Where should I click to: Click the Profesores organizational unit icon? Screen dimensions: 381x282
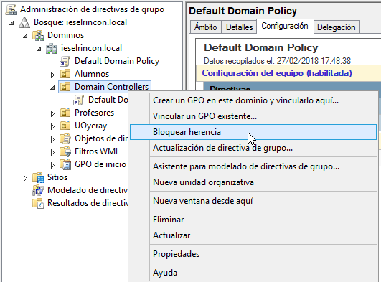pos(65,113)
